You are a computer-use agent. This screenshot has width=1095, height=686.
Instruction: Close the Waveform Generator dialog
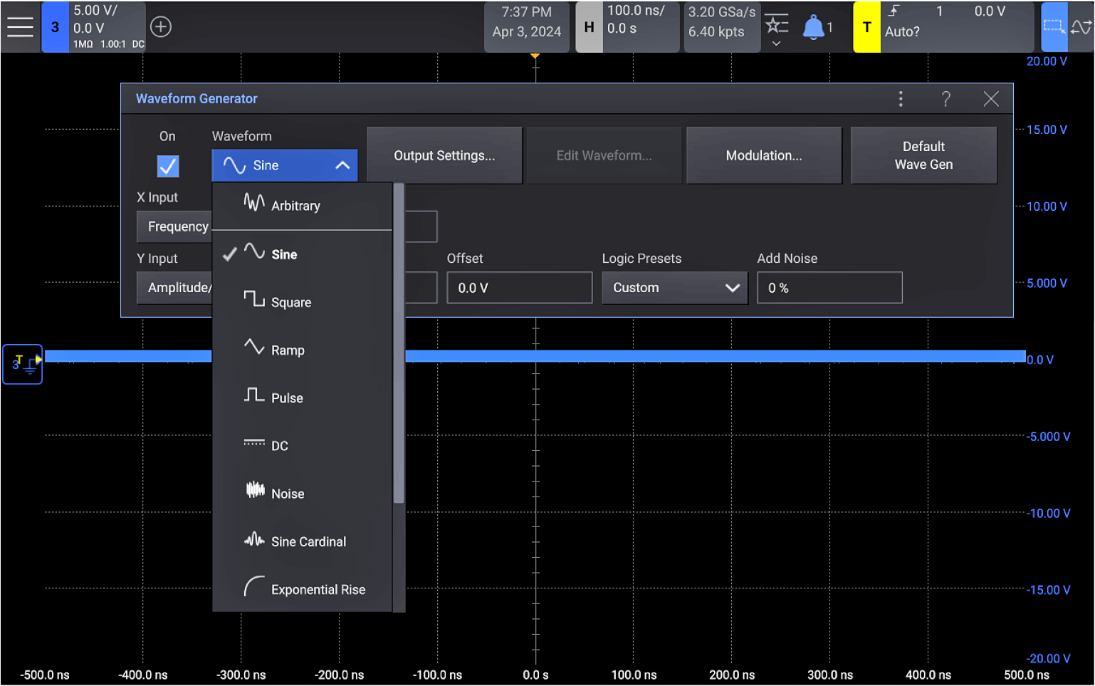991,99
